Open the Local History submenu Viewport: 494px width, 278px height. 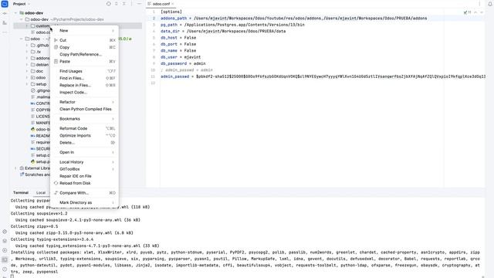[84, 162]
